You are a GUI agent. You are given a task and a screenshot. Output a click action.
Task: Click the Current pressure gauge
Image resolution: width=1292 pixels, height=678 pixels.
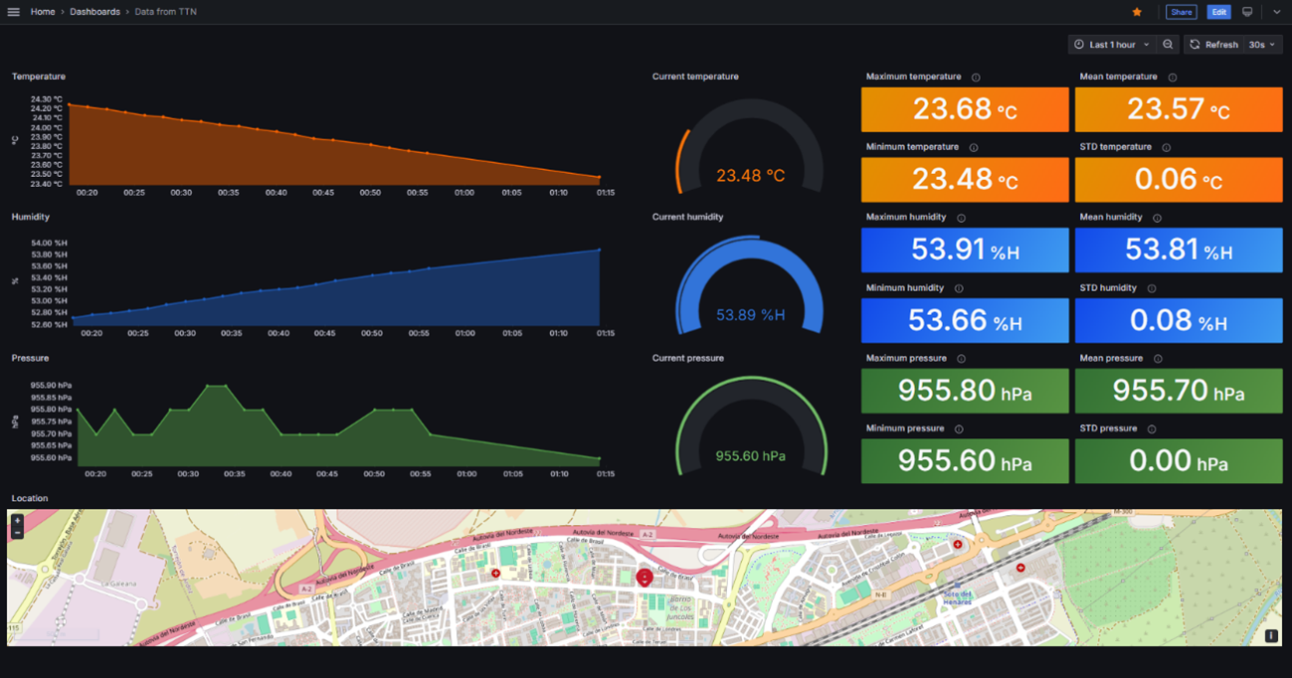751,427
